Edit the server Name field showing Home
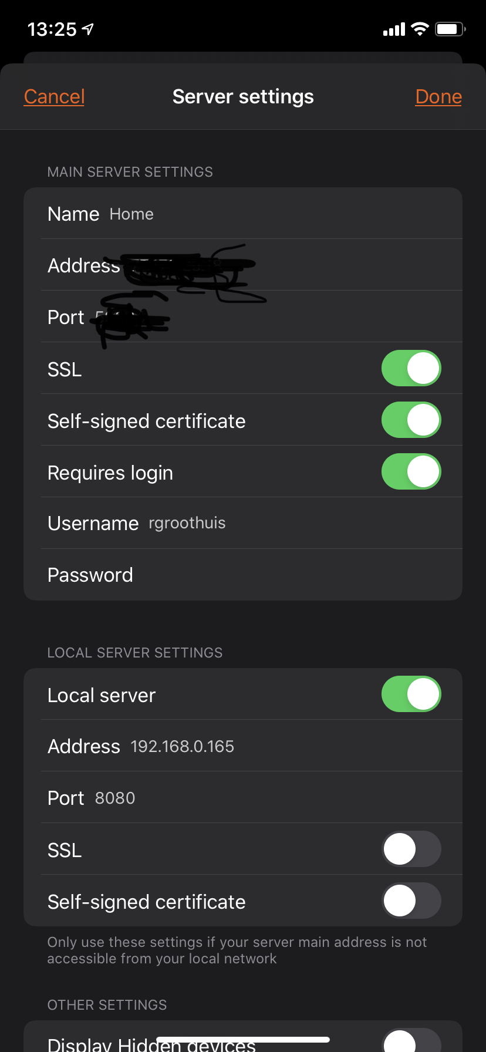Screen dimensions: 486x1052 click(243, 214)
